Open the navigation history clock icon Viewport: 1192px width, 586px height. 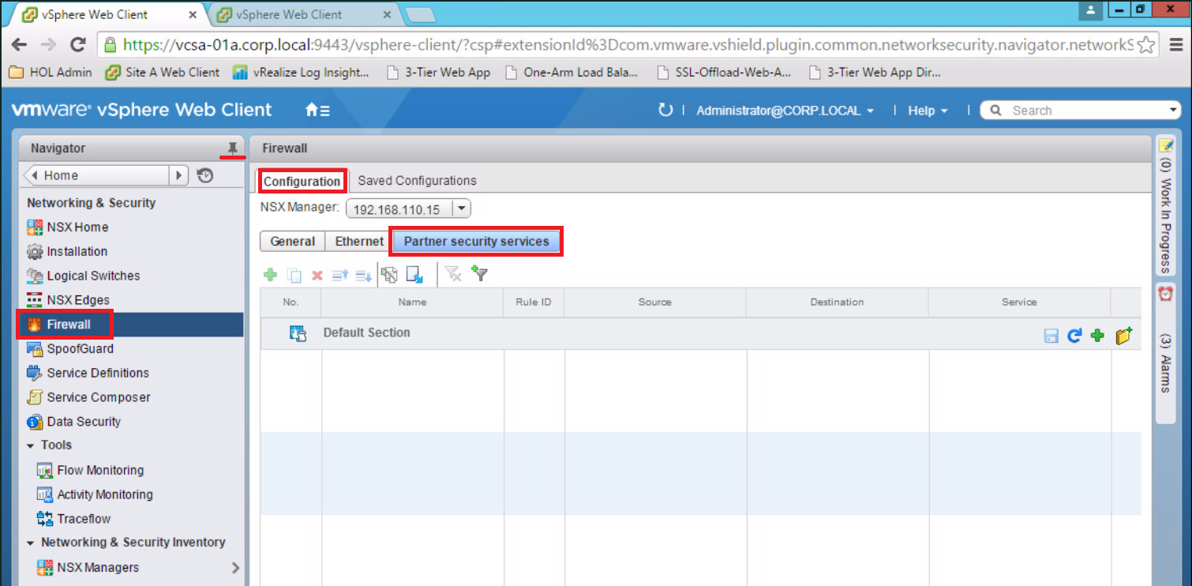pos(205,175)
